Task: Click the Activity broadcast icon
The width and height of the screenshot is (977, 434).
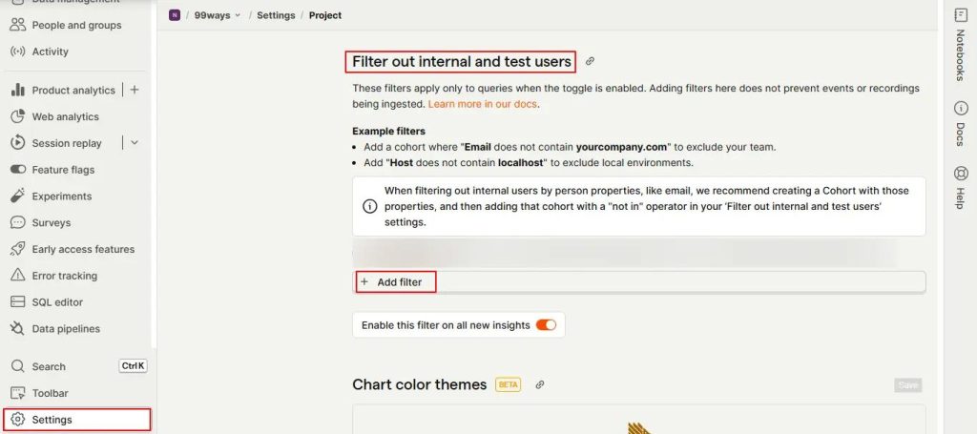Action: point(18,52)
